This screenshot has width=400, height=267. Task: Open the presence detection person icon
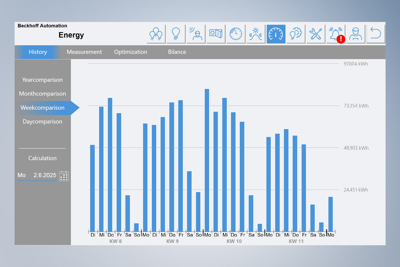pyautogui.click(x=196, y=34)
